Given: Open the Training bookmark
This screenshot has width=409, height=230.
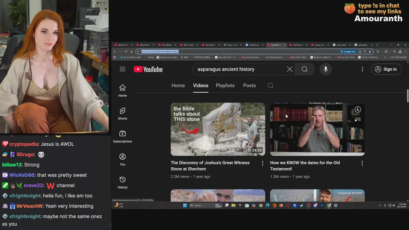Looking at the screenshot, I should click(151, 57).
